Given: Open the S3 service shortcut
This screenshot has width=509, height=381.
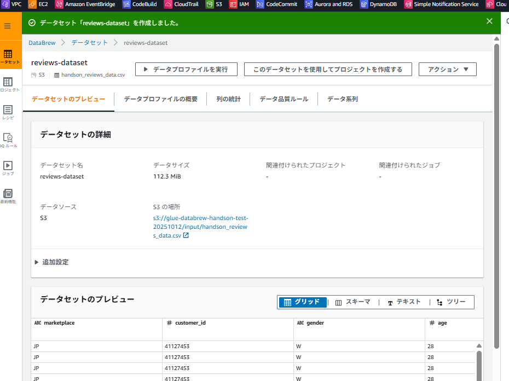Looking at the screenshot, I should (x=214, y=4).
